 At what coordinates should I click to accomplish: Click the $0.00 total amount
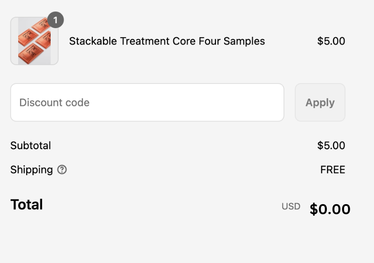click(x=330, y=209)
